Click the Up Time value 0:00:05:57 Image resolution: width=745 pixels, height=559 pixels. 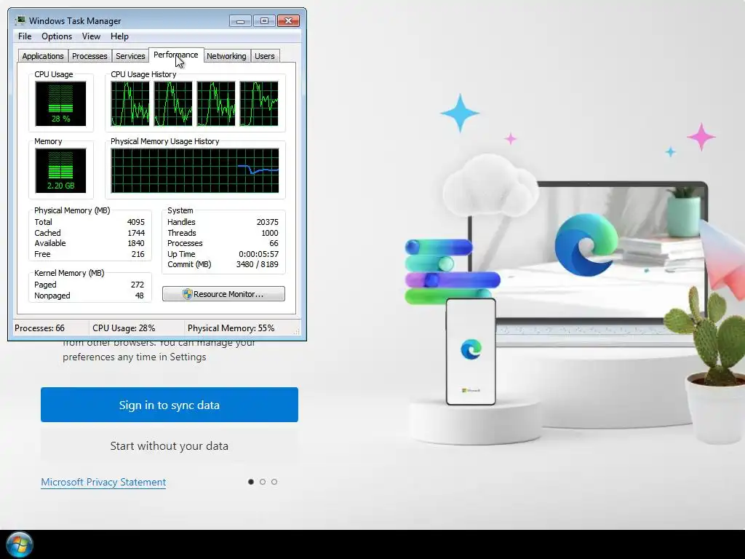[x=258, y=254]
